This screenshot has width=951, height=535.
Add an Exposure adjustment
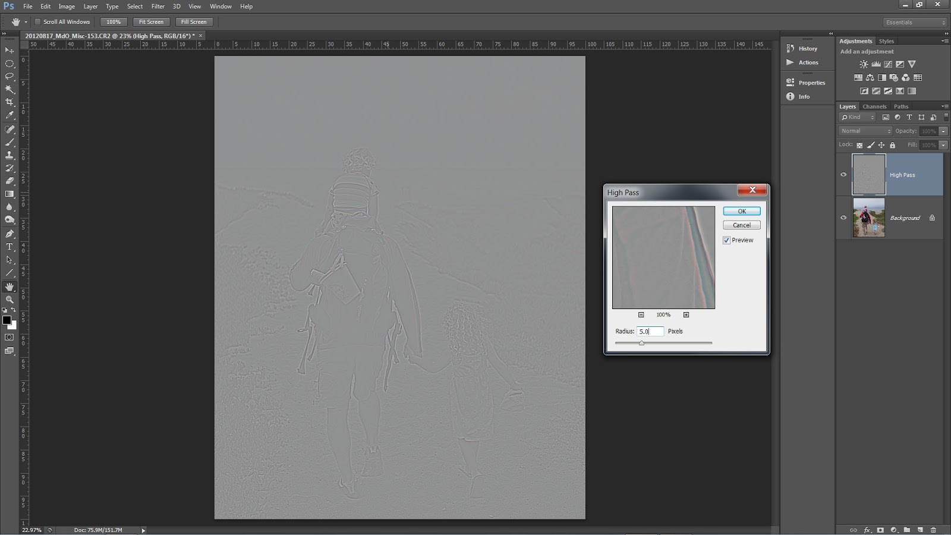click(x=900, y=64)
